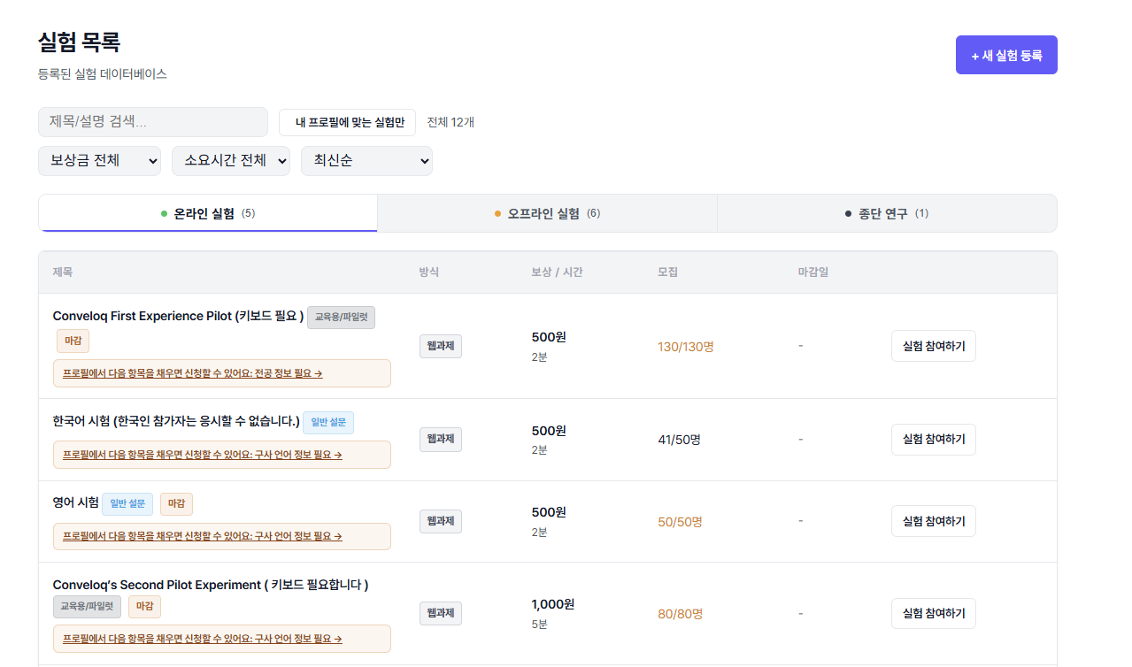This screenshot has height=667, width=1132.
Task: Click the 한국어 시험 experiment title
Action: click(176, 422)
